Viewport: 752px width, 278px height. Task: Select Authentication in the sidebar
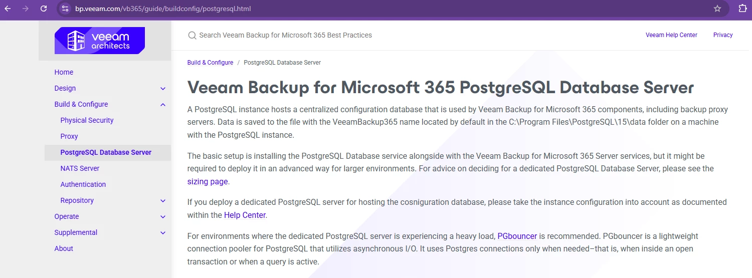click(83, 184)
